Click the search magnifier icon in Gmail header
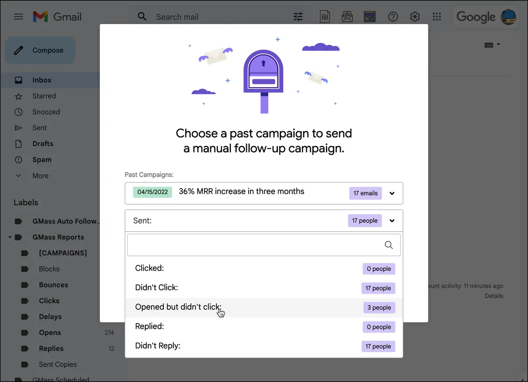 (x=142, y=17)
